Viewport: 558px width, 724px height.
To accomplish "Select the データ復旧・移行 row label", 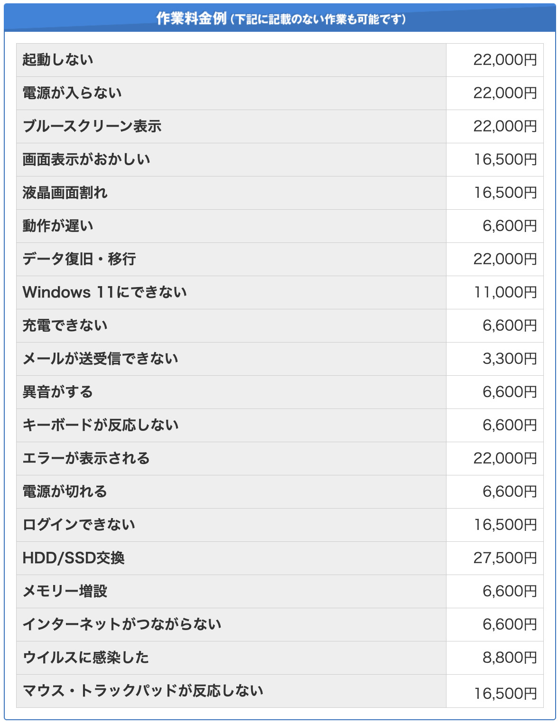I will coord(79,259).
